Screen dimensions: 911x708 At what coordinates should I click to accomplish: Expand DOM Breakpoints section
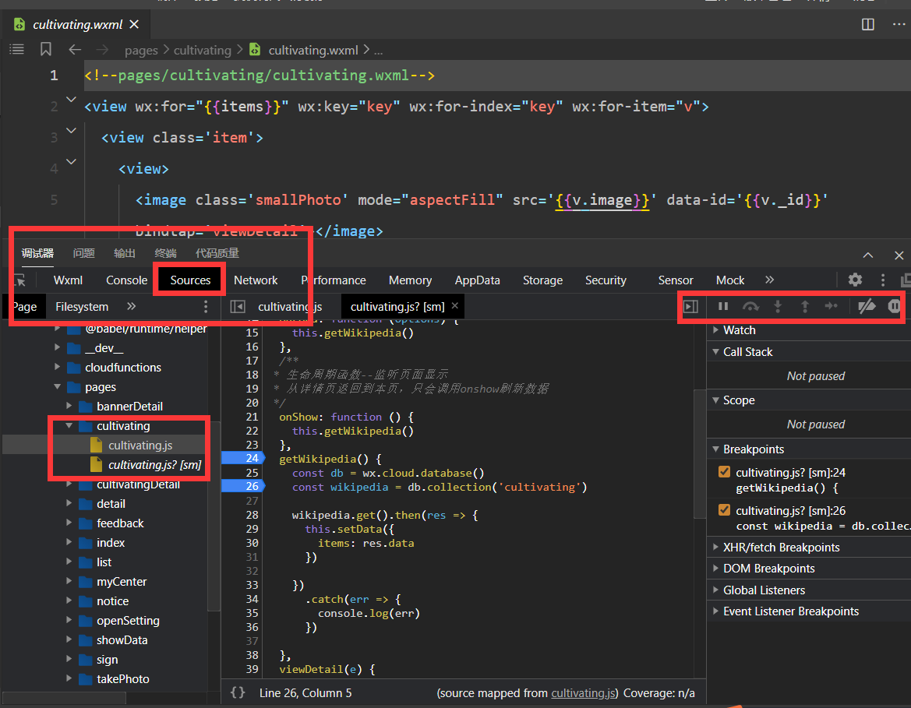(715, 568)
